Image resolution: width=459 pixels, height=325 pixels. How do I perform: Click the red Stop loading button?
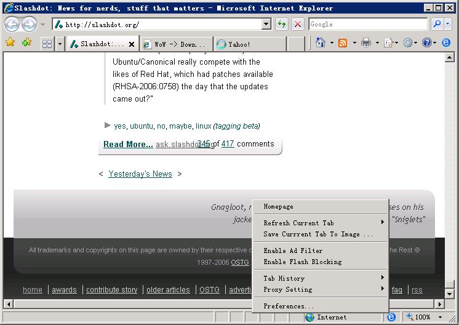(297, 24)
